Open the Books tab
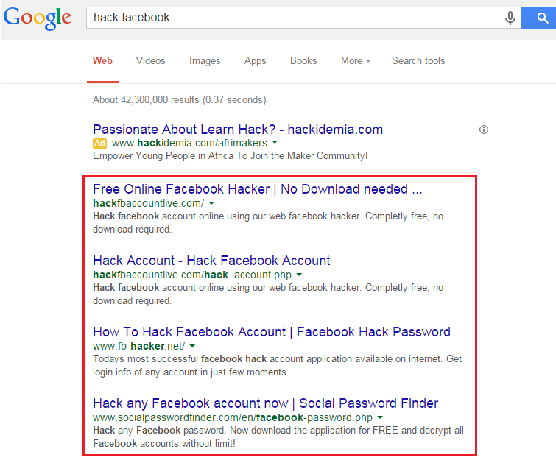The width and height of the screenshot is (556, 463). point(303,60)
